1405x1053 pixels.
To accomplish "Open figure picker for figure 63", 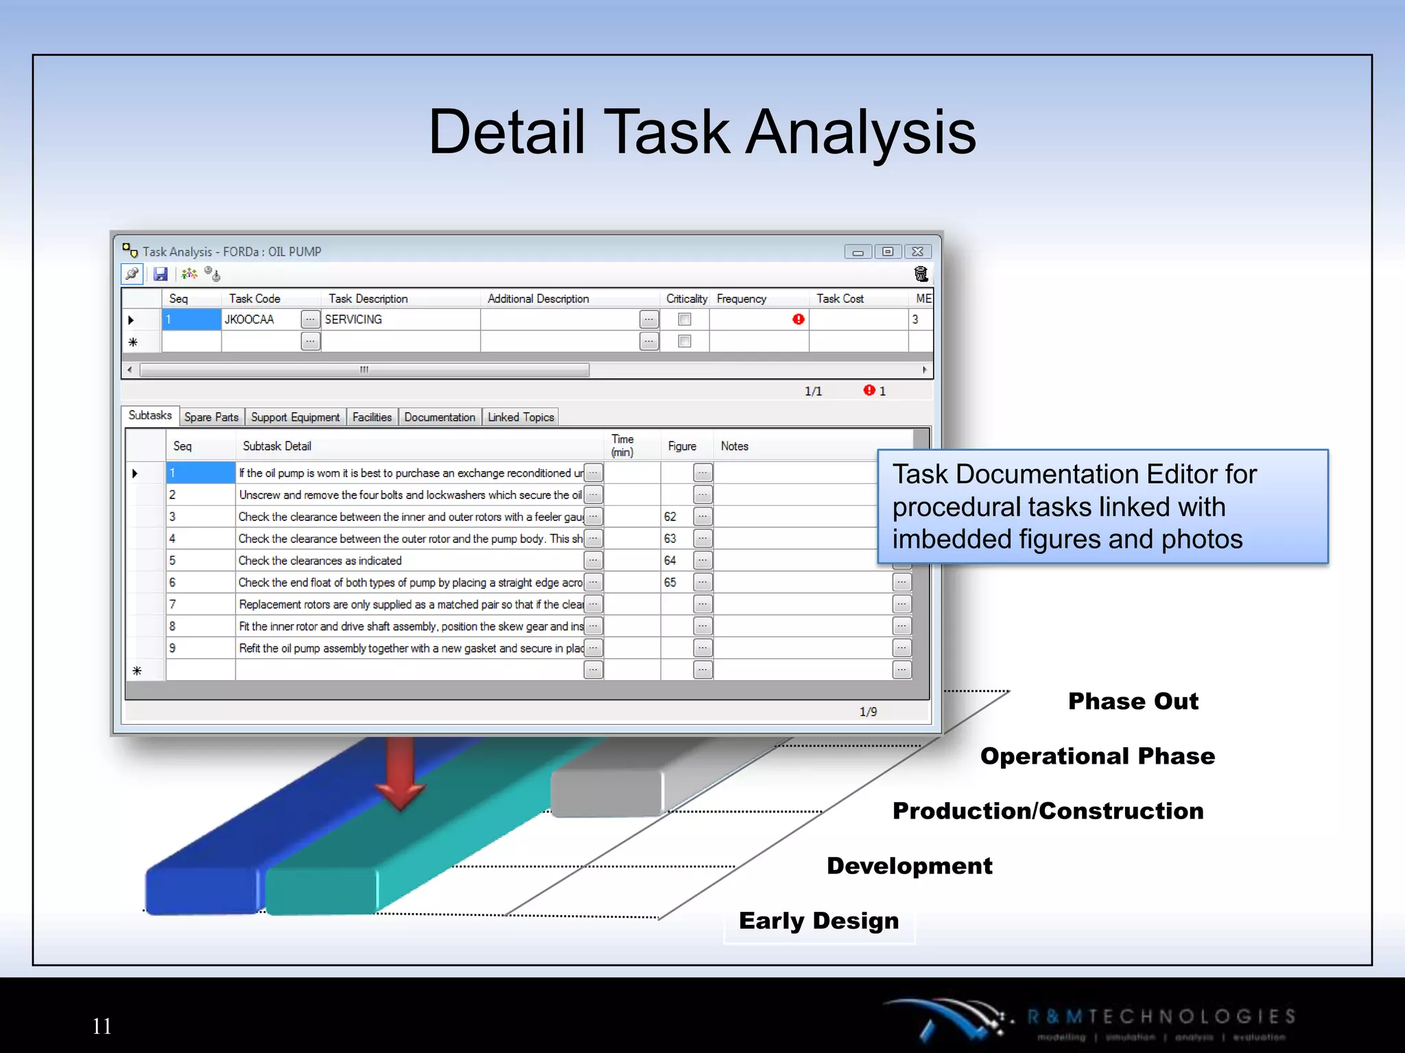I will 703,539.
